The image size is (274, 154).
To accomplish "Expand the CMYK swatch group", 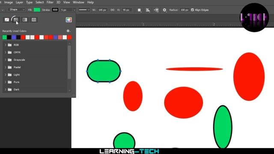I will [5, 52].
